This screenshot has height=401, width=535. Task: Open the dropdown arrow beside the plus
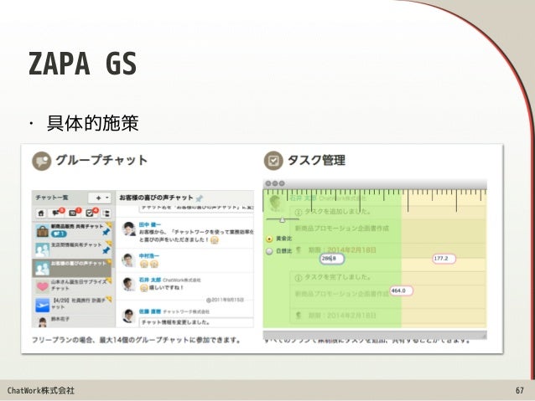click(107, 198)
